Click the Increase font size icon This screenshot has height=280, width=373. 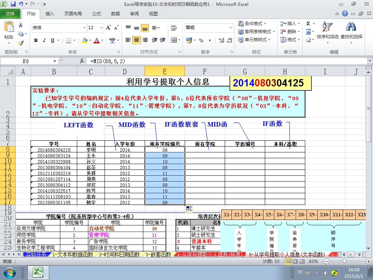[x=109, y=28]
